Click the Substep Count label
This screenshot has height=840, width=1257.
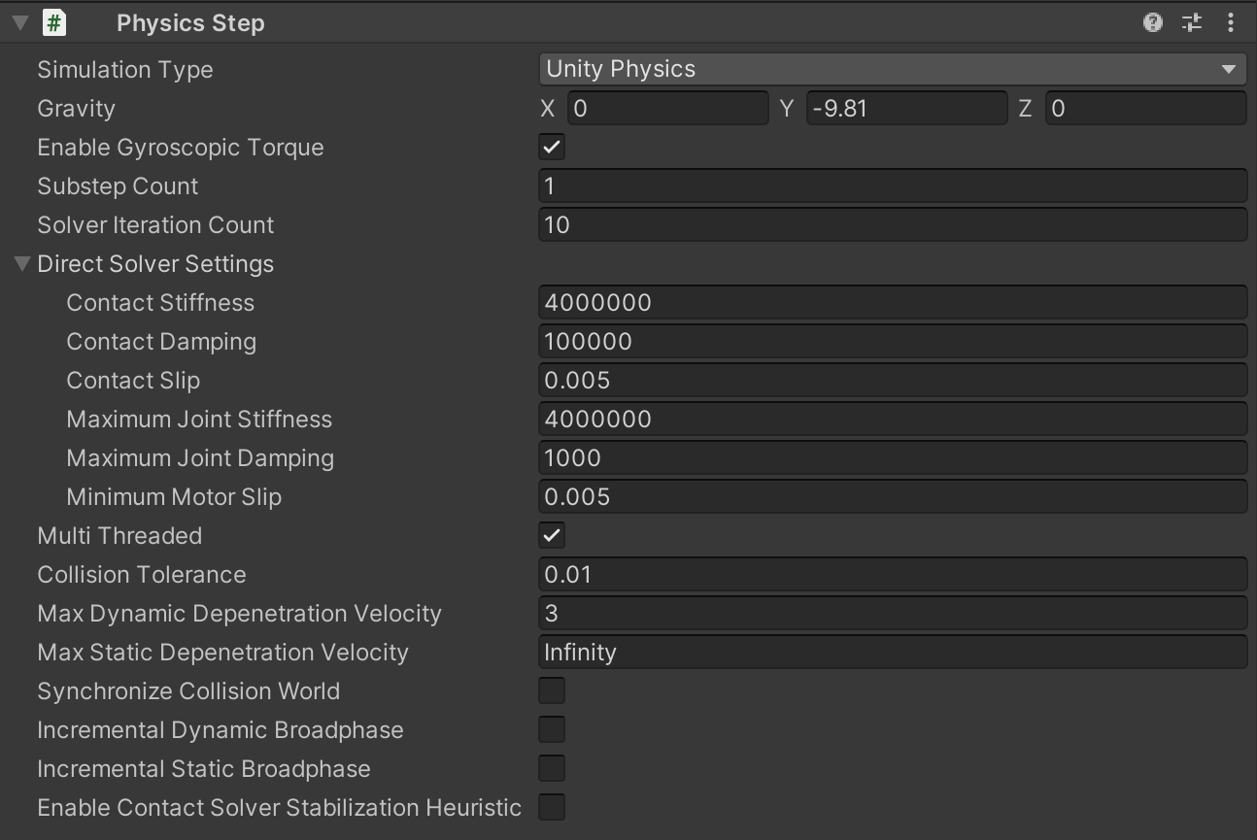(118, 186)
